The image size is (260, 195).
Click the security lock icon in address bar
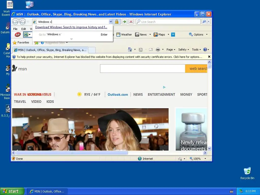pos(117,22)
